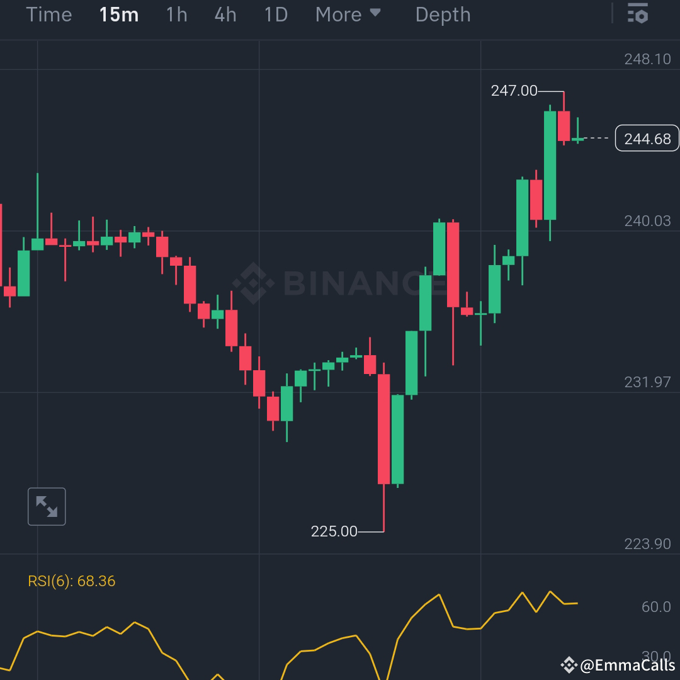Select the Time chart view
The width and height of the screenshot is (680, 680).
[x=49, y=14]
